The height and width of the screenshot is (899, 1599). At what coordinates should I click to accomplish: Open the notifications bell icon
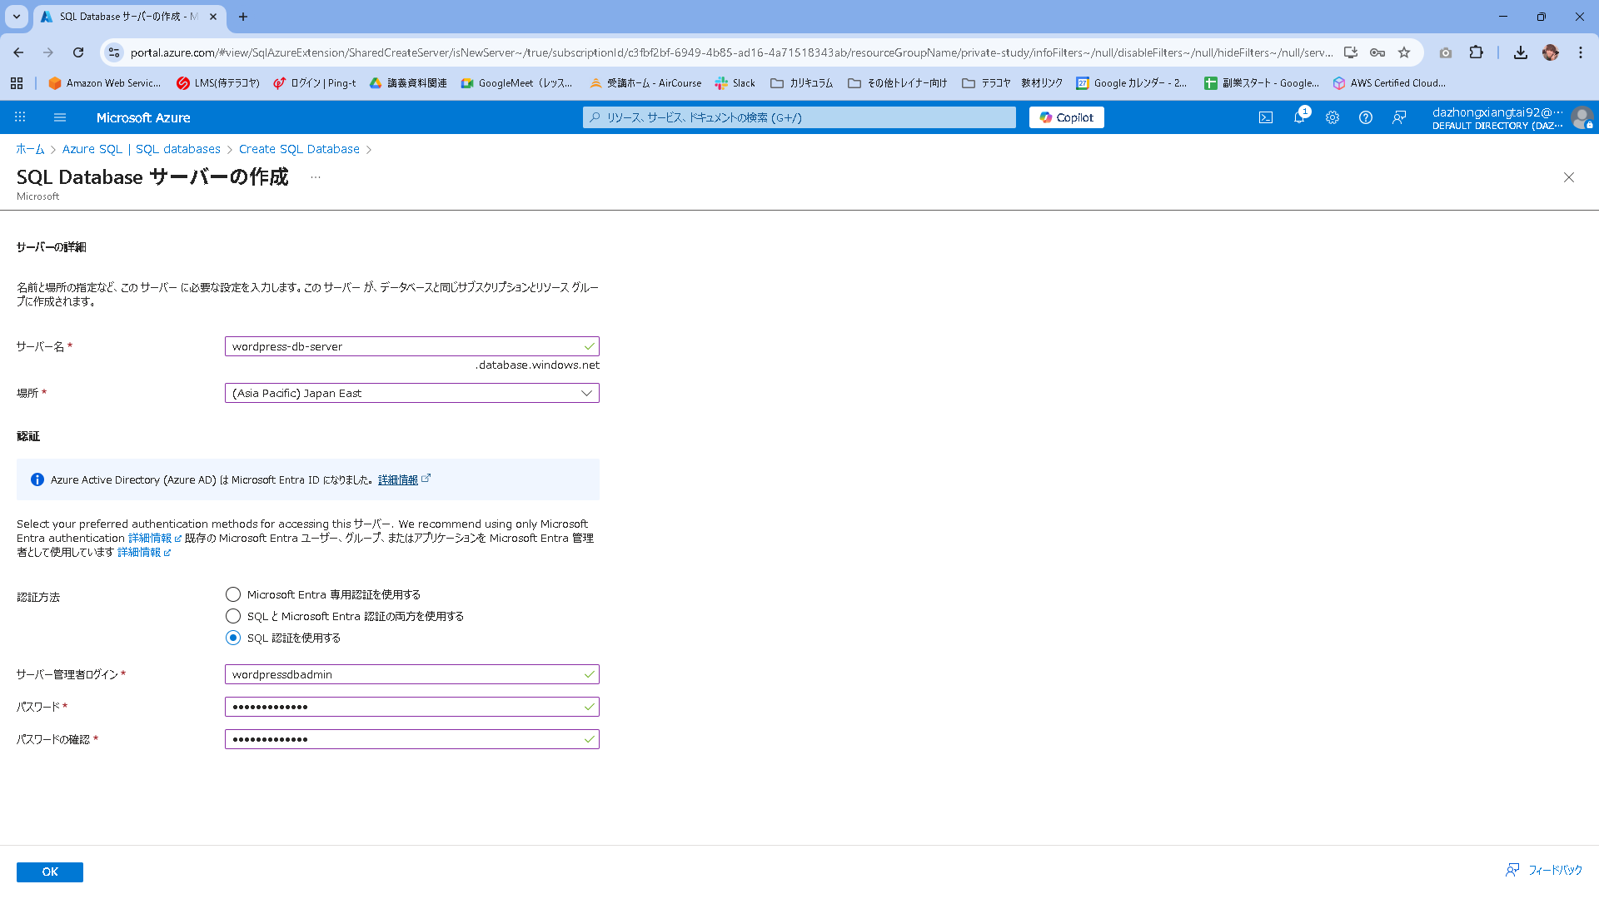pos(1298,117)
